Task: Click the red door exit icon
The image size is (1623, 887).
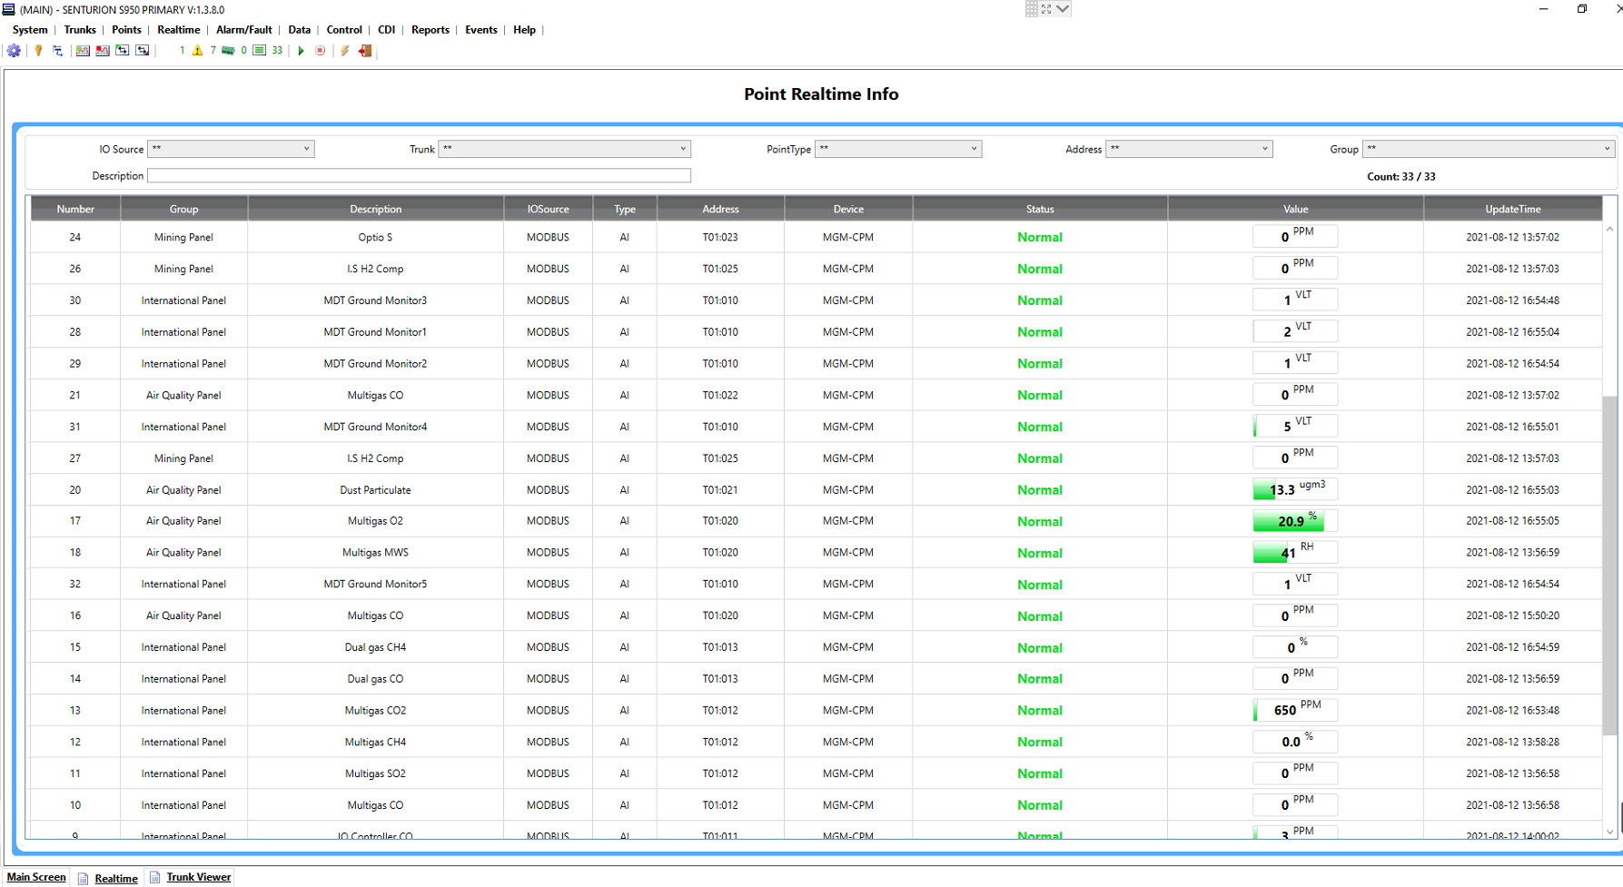Action: click(x=365, y=51)
